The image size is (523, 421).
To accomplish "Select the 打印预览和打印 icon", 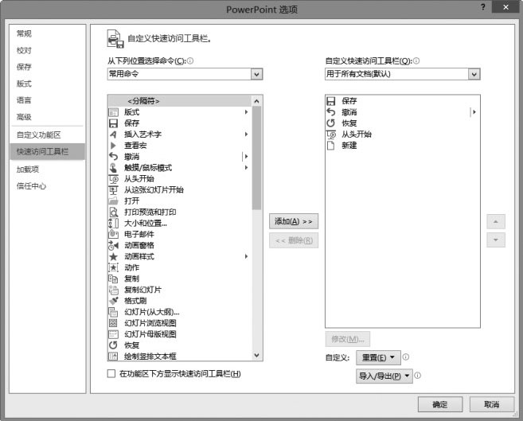I will click(113, 212).
